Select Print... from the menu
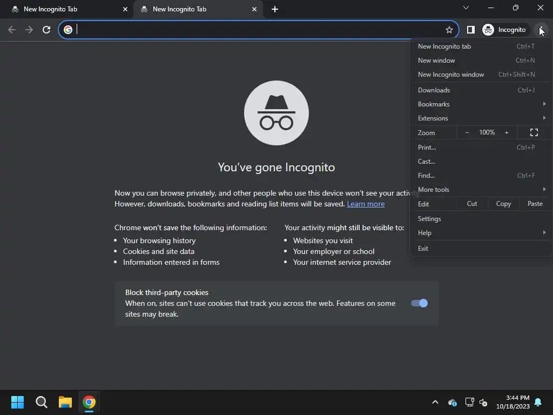The height and width of the screenshot is (415, 553). click(480, 148)
